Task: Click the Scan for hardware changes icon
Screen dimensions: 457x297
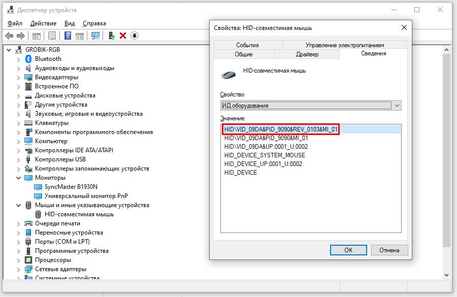Action: pyautogui.click(x=95, y=36)
